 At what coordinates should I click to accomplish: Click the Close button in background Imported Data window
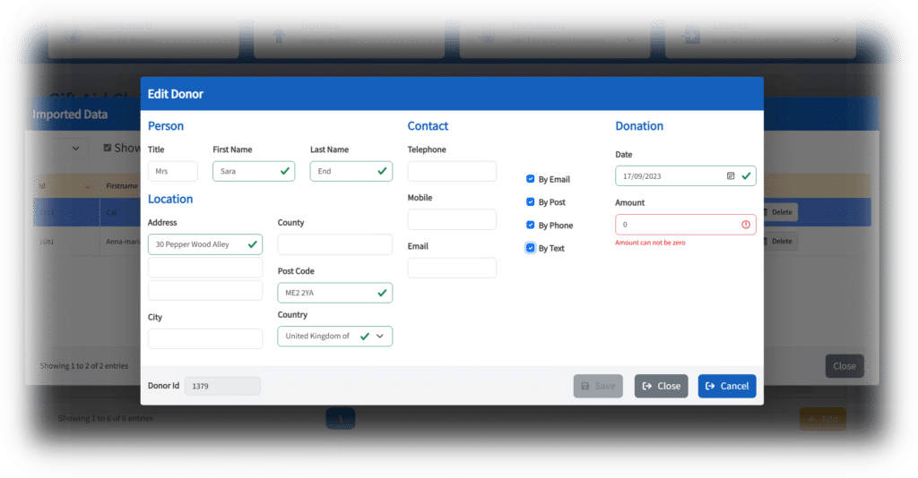(x=844, y=366)
